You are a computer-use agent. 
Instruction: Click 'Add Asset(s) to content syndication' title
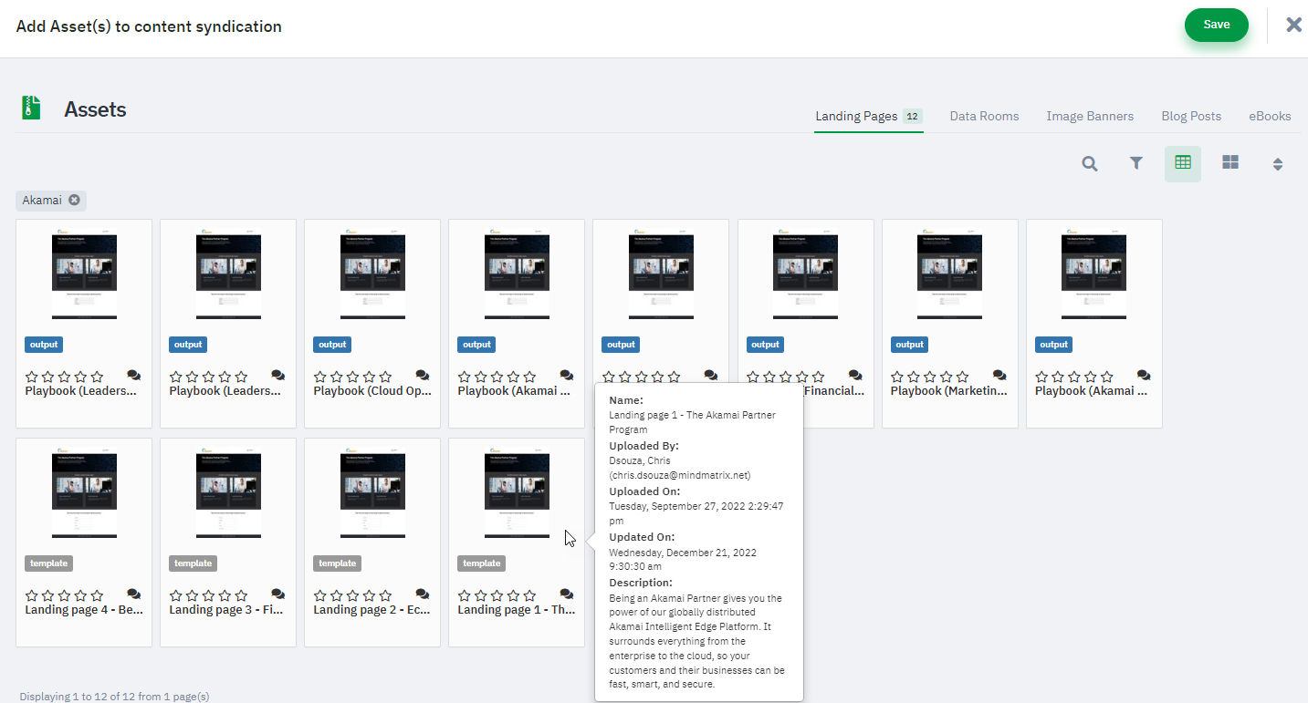149,26
